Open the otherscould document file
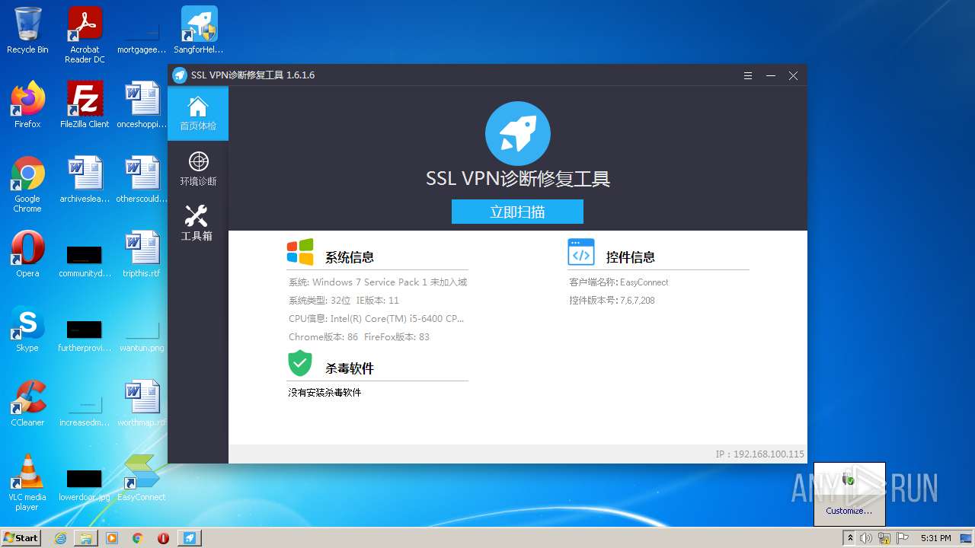 (142, 179)
